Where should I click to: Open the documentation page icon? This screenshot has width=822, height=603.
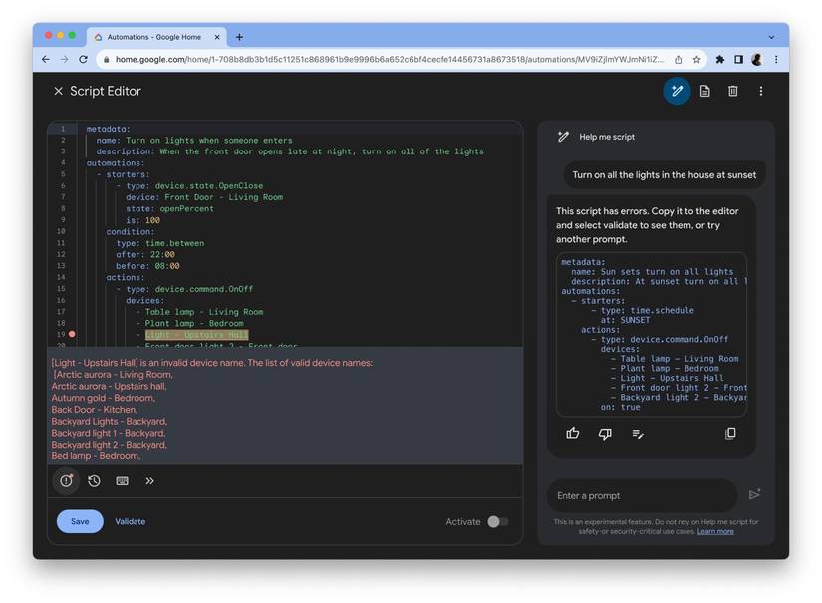point(705,92)
